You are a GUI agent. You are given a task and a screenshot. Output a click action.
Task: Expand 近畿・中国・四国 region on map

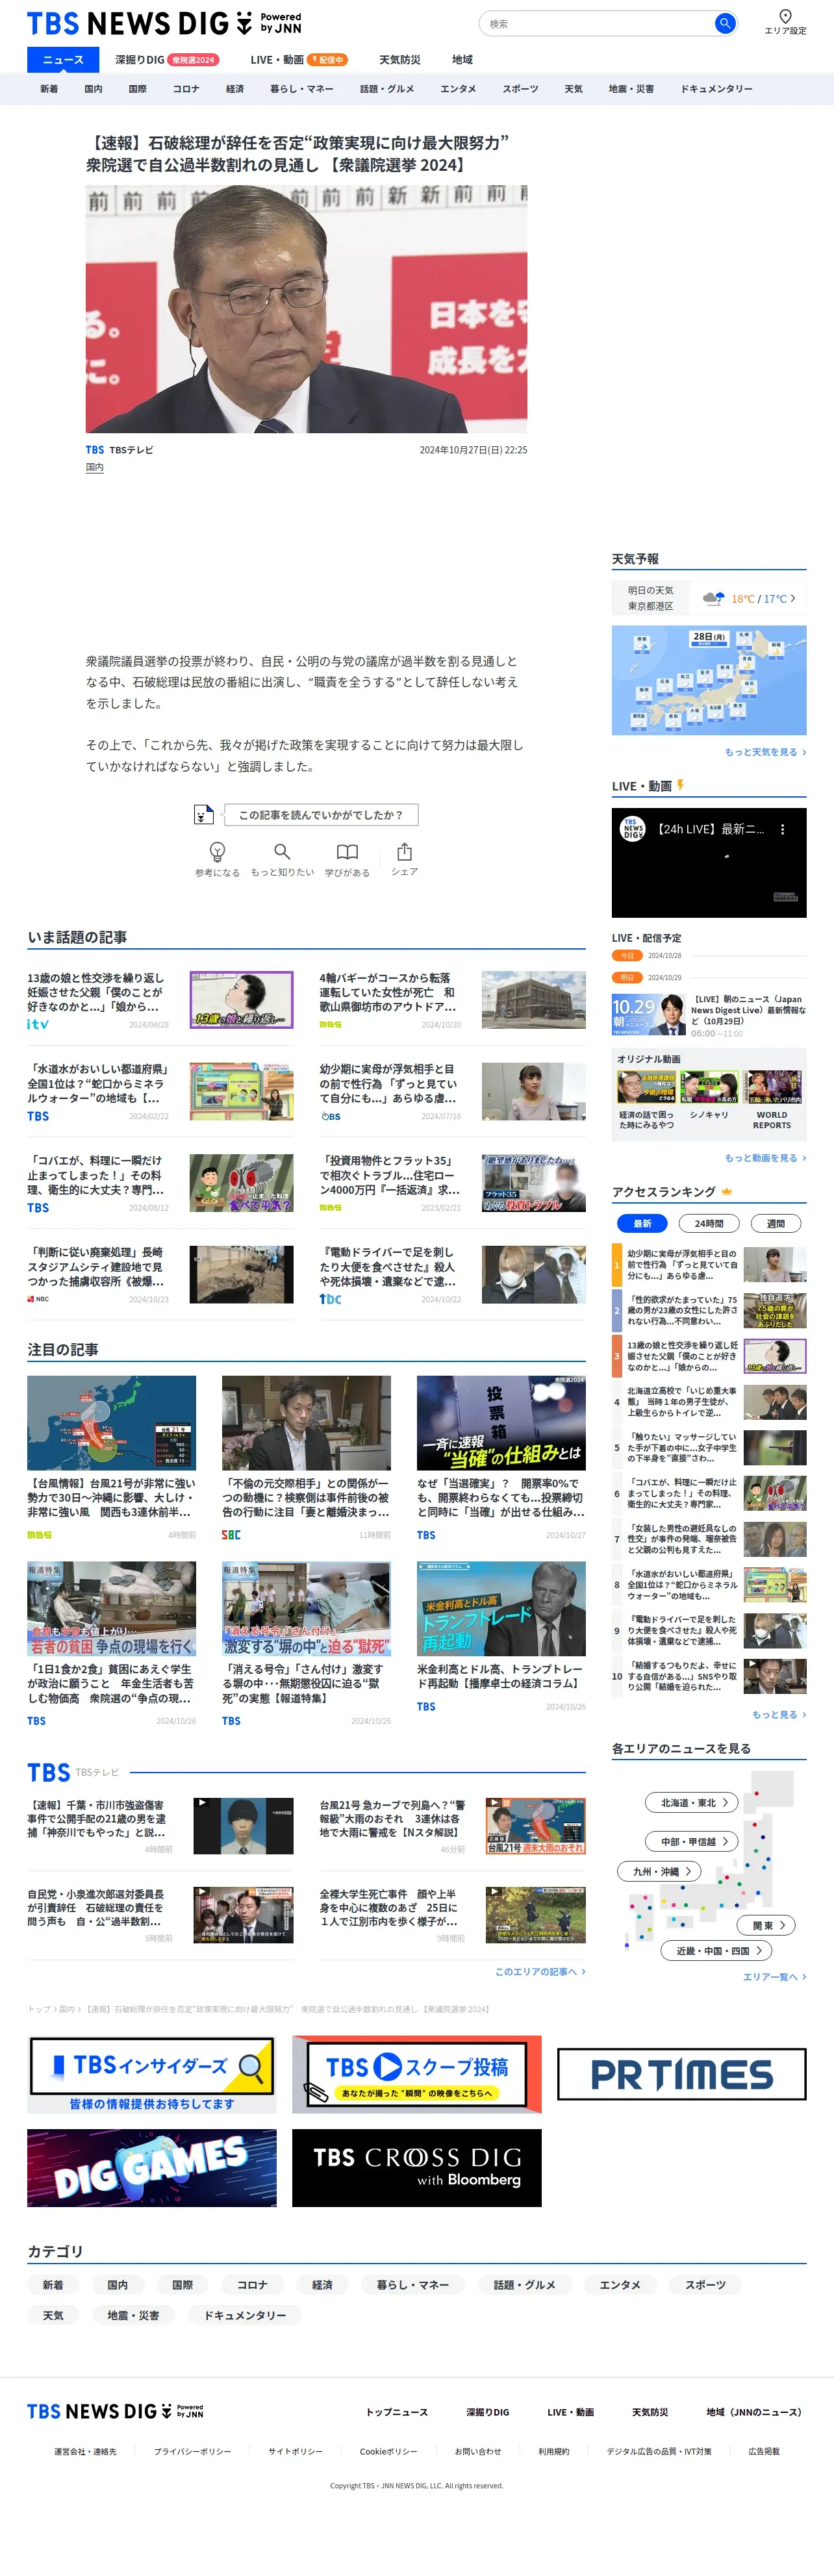tap(717, 1950)
